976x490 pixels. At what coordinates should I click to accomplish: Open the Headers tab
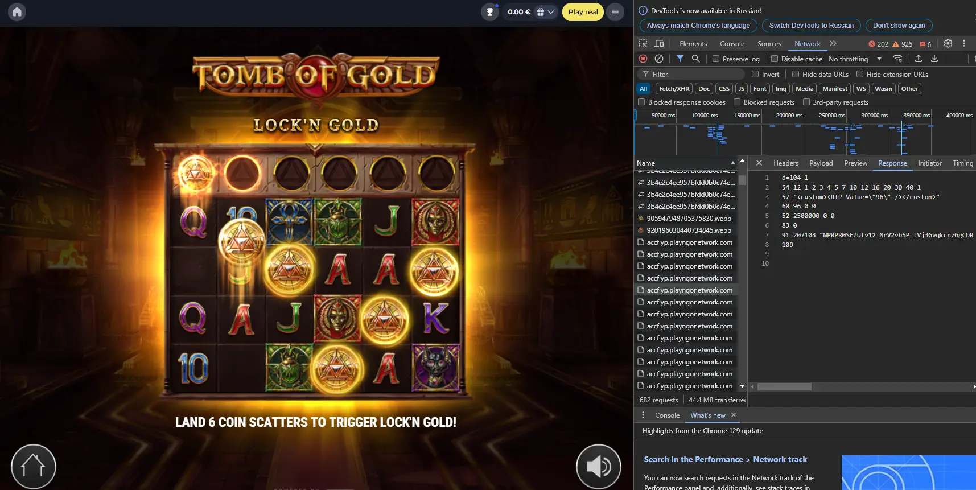point(786,163)
